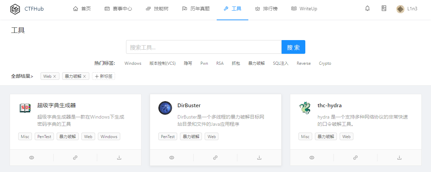Filter by hot tag Windows

coord(133,63)
